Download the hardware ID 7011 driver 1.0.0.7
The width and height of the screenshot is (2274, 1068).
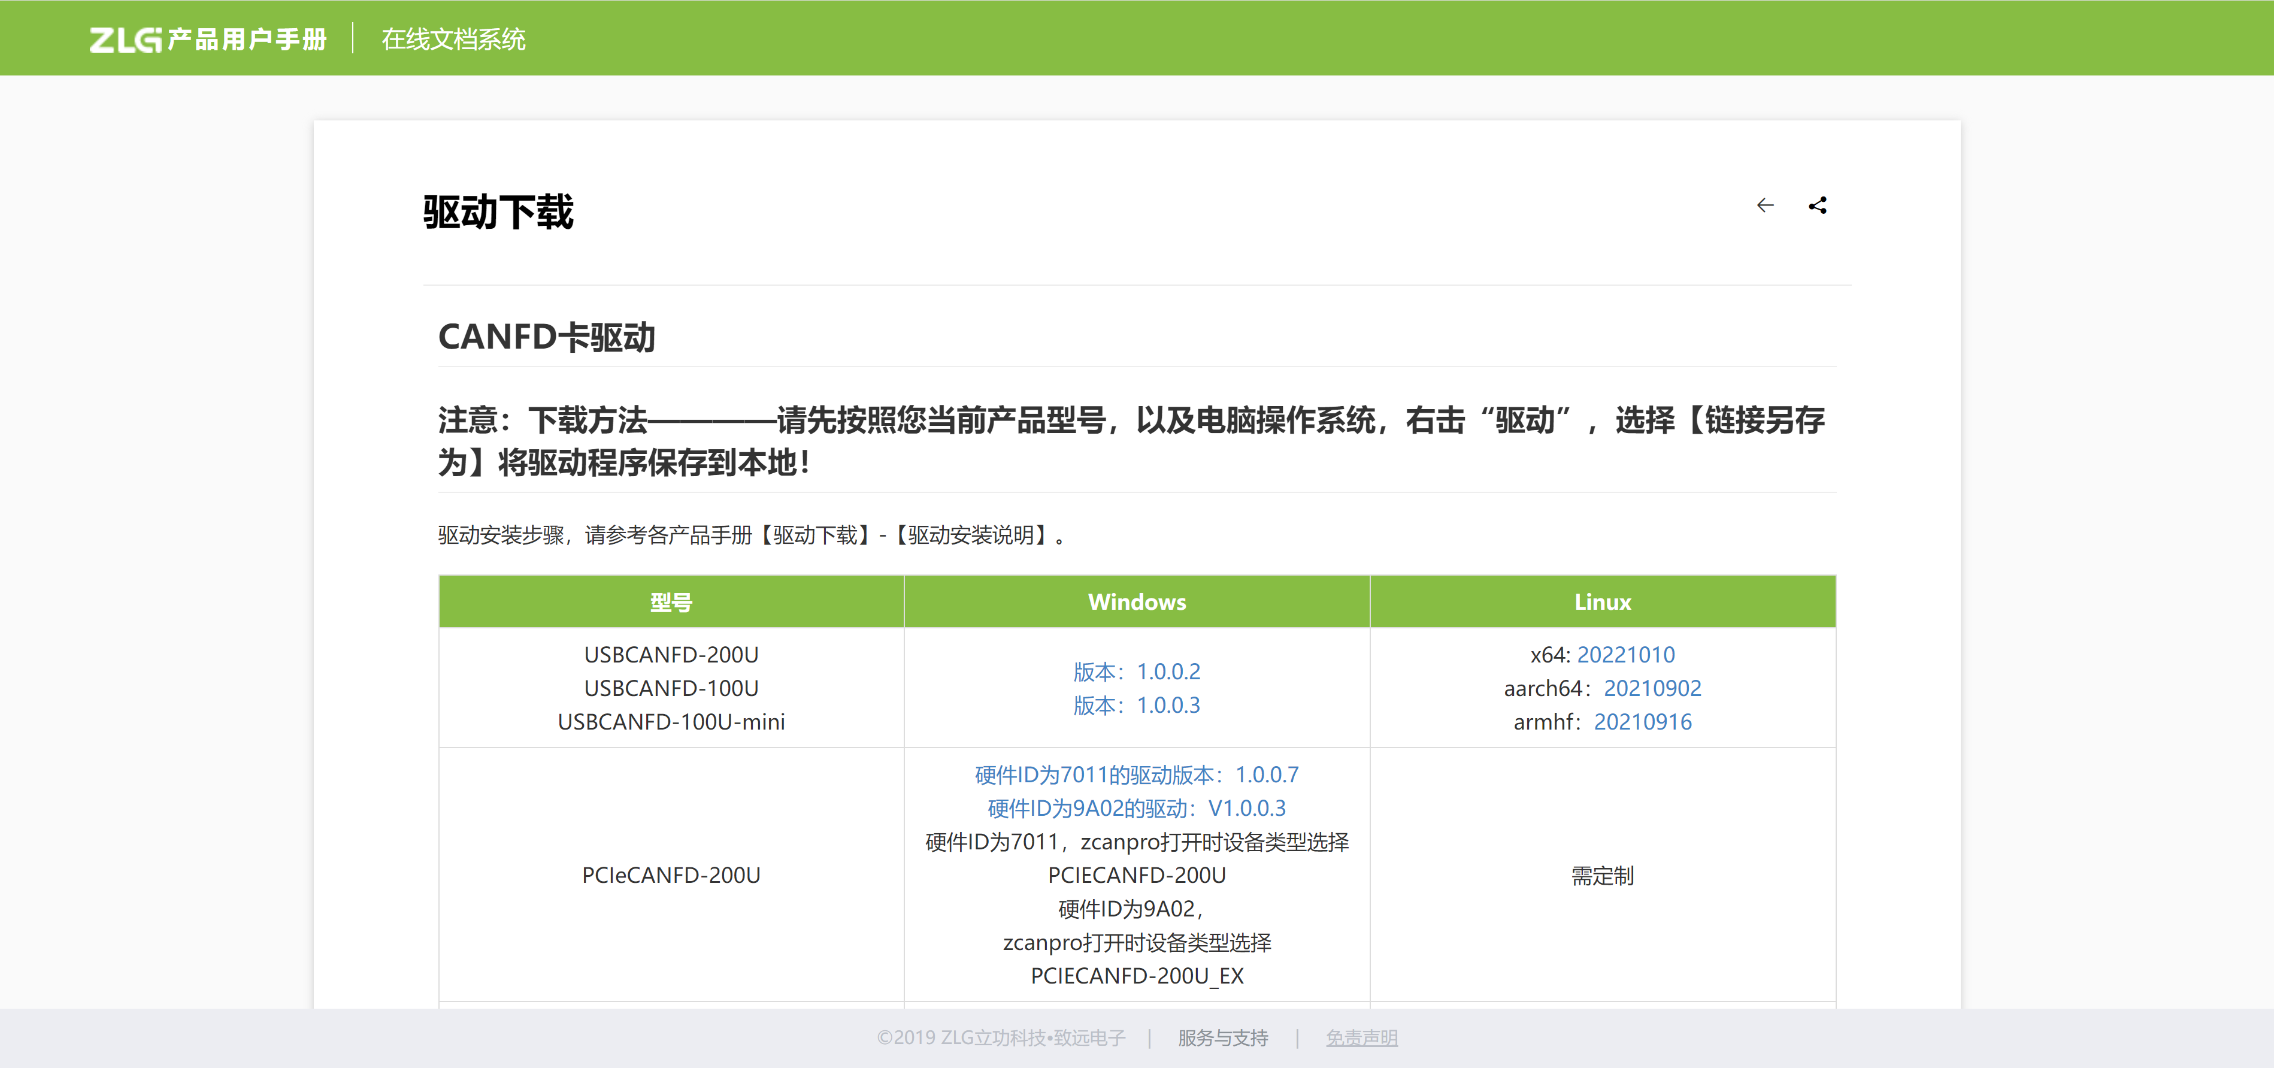click(1136, 775)
